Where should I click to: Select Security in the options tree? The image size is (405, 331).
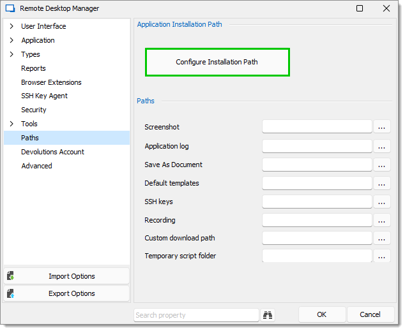34,110
